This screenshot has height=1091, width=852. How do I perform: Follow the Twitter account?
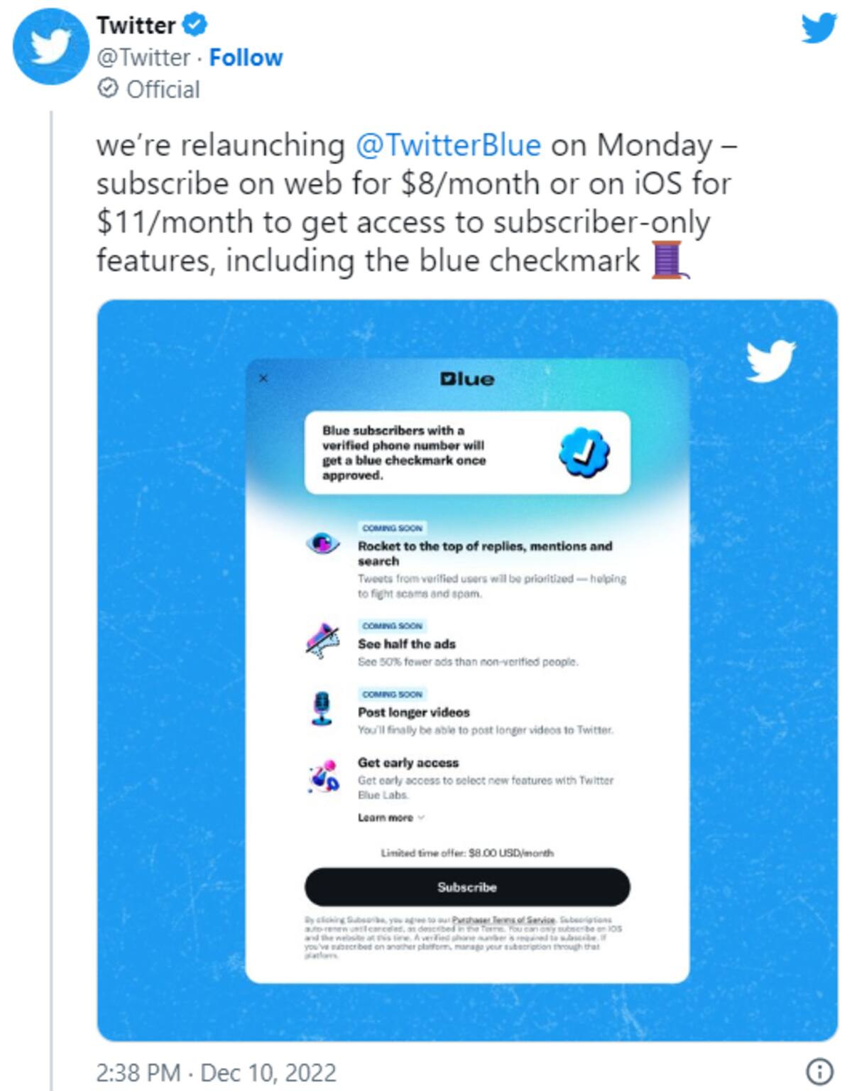point(246,58)
